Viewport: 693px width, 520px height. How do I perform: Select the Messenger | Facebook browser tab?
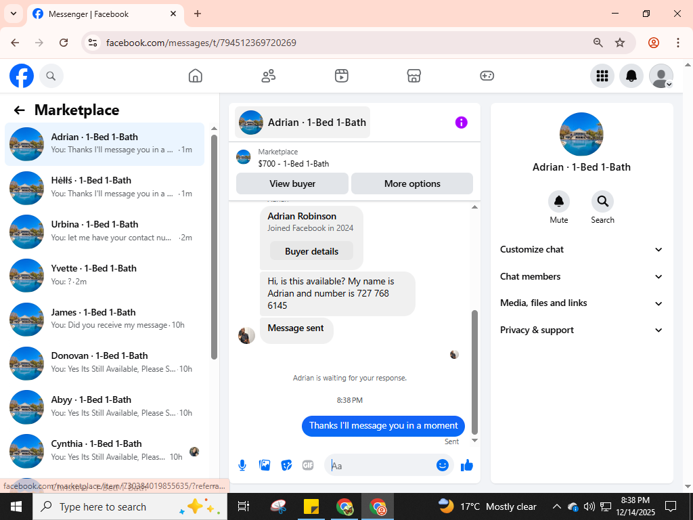coord(105,14)
